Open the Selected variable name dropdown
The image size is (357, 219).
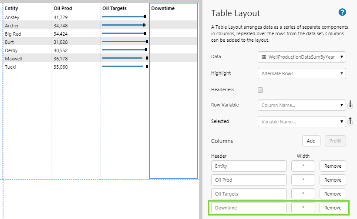point(302,122)
